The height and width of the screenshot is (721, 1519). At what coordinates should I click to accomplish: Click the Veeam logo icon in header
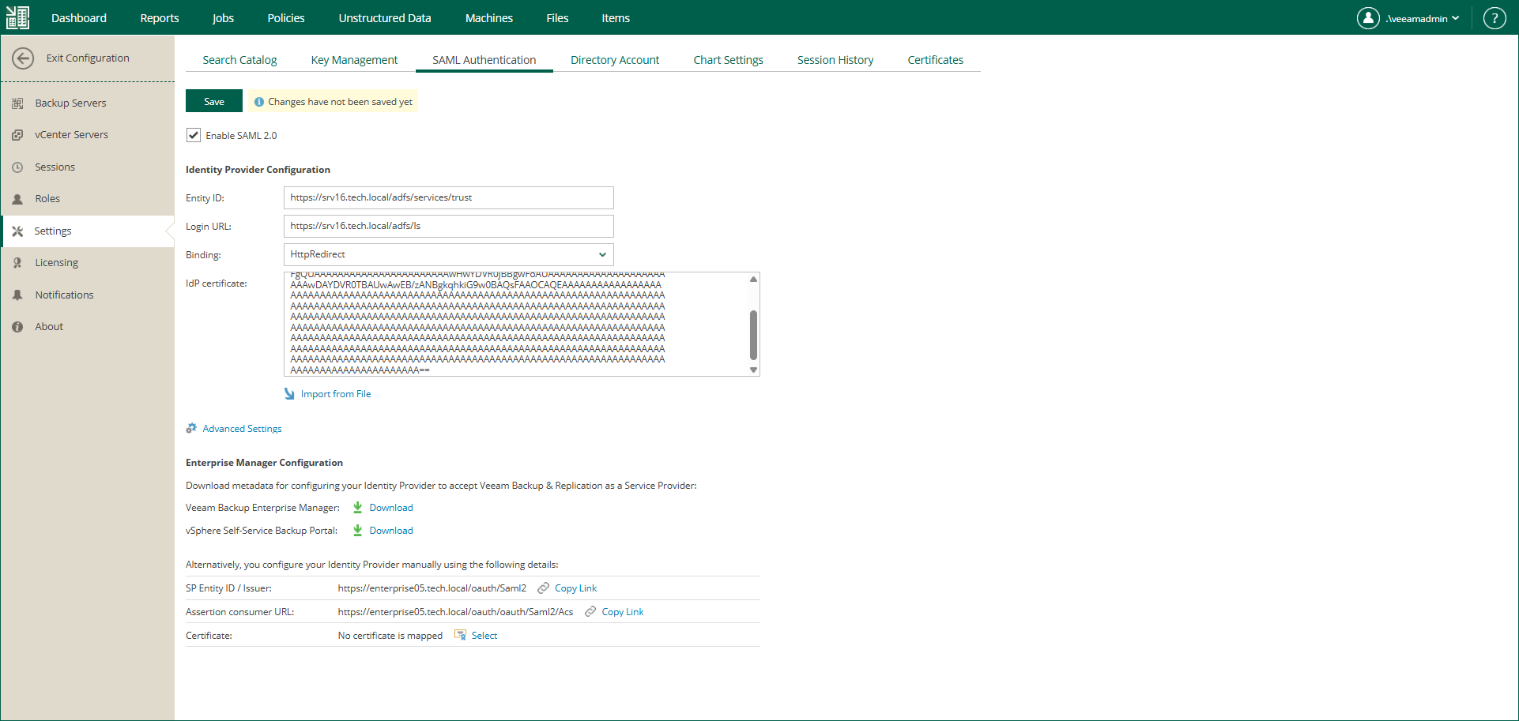(17, 17)
